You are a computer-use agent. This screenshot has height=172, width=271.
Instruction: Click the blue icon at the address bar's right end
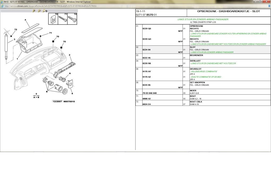coord(269,6)
